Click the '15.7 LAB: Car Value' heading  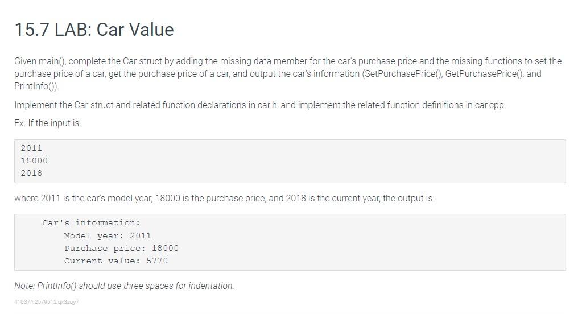pyautogui.click(x=94, y=30)
